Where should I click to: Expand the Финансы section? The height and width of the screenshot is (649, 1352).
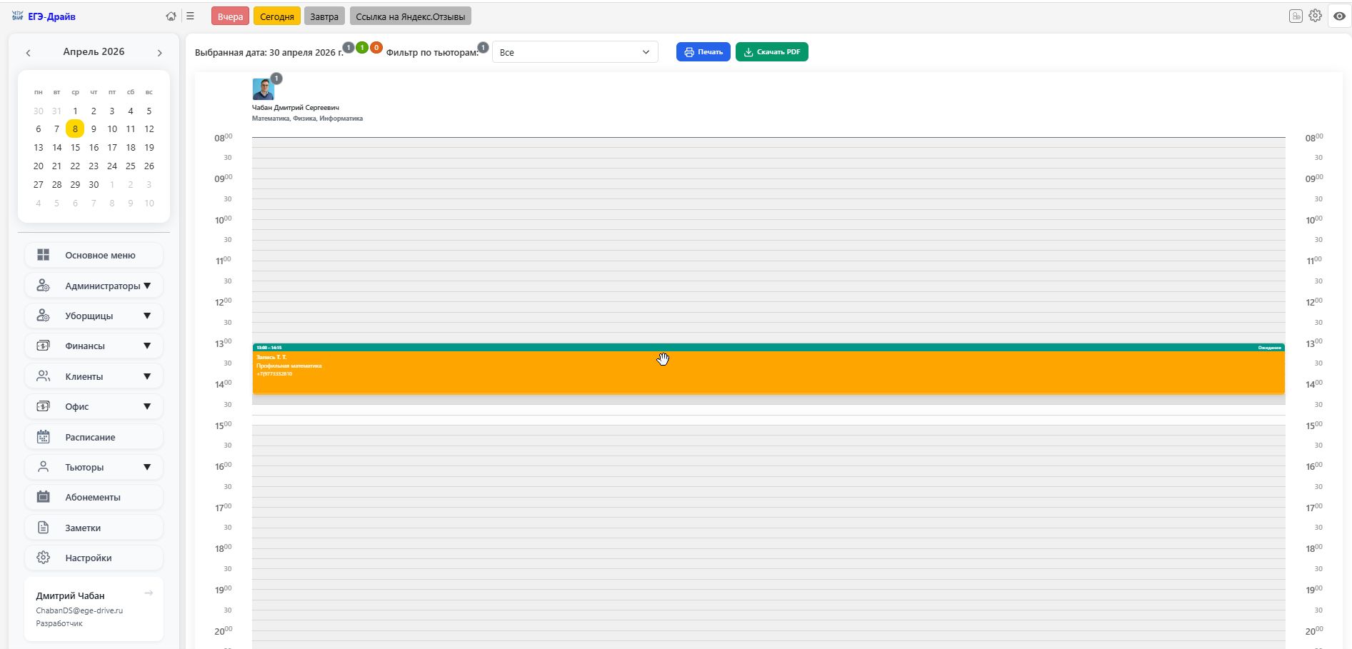point(94,345)
